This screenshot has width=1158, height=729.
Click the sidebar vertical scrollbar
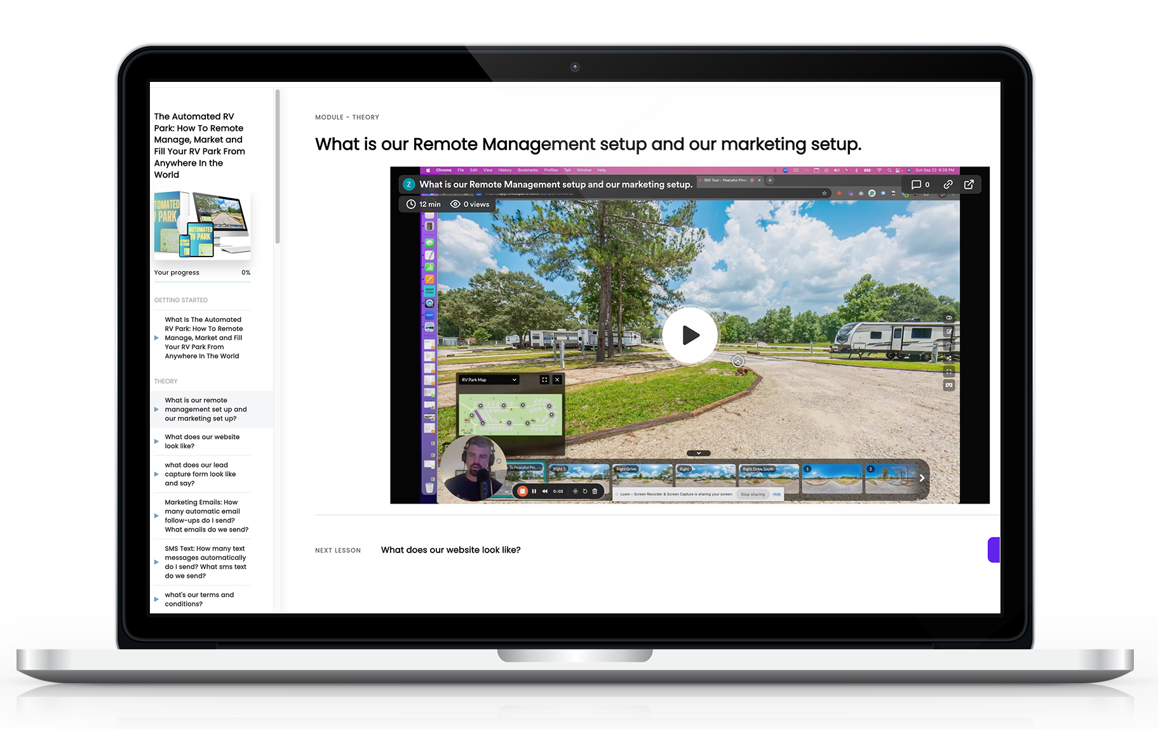click(278, 166)
